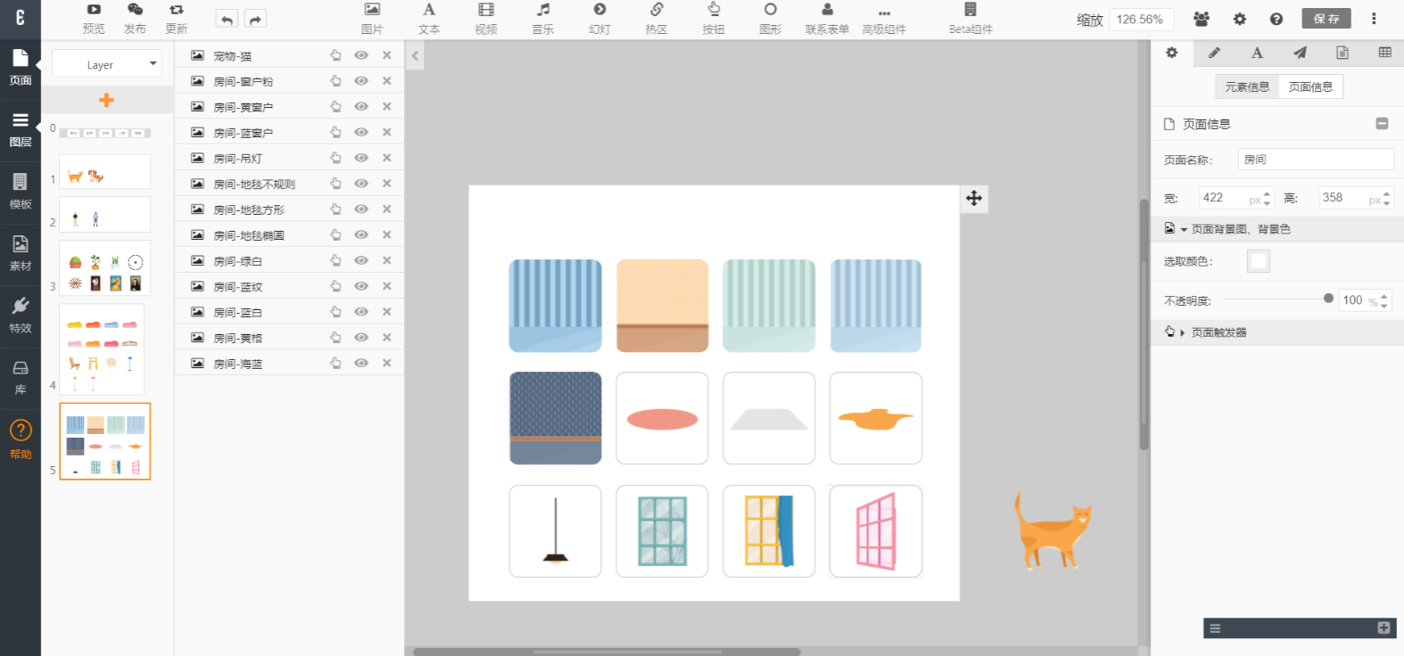Viewport: 1404px width, 656px height.
Task: Open the 特效 effects sidebar panel
Action: [x=21, y=316]
